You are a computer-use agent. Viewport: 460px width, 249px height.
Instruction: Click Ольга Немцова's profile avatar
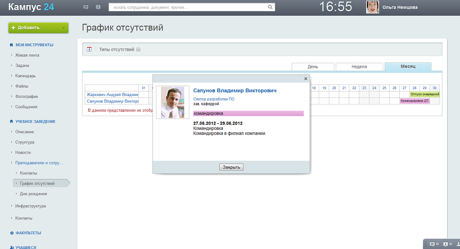(372, 7)
